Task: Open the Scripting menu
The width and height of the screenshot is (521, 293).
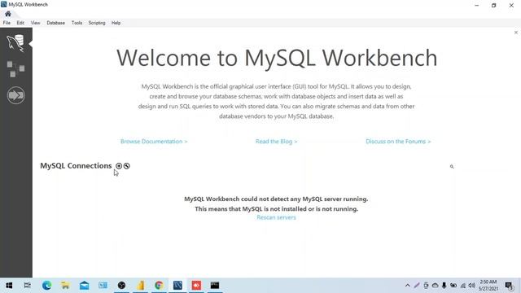Action: point(97,23)
